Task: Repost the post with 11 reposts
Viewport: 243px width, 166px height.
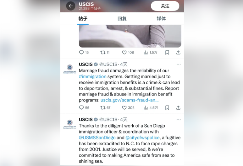Action: [x=105, y=53]
